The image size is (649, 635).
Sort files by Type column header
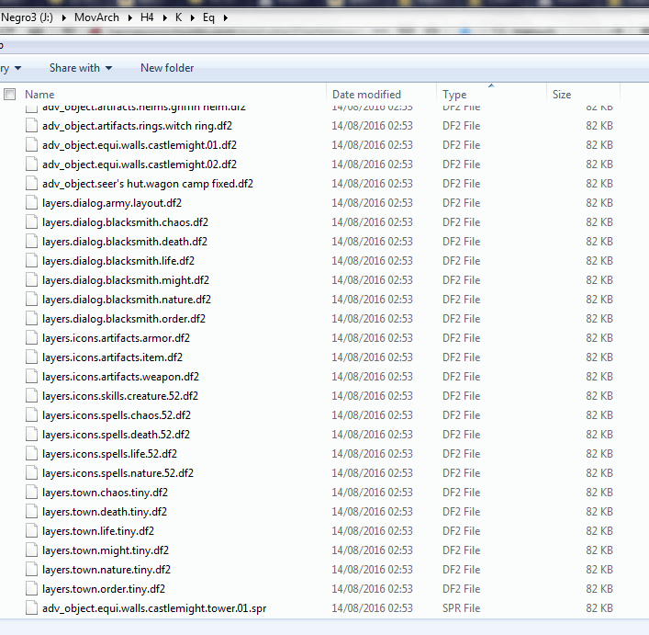click(454, 95)
